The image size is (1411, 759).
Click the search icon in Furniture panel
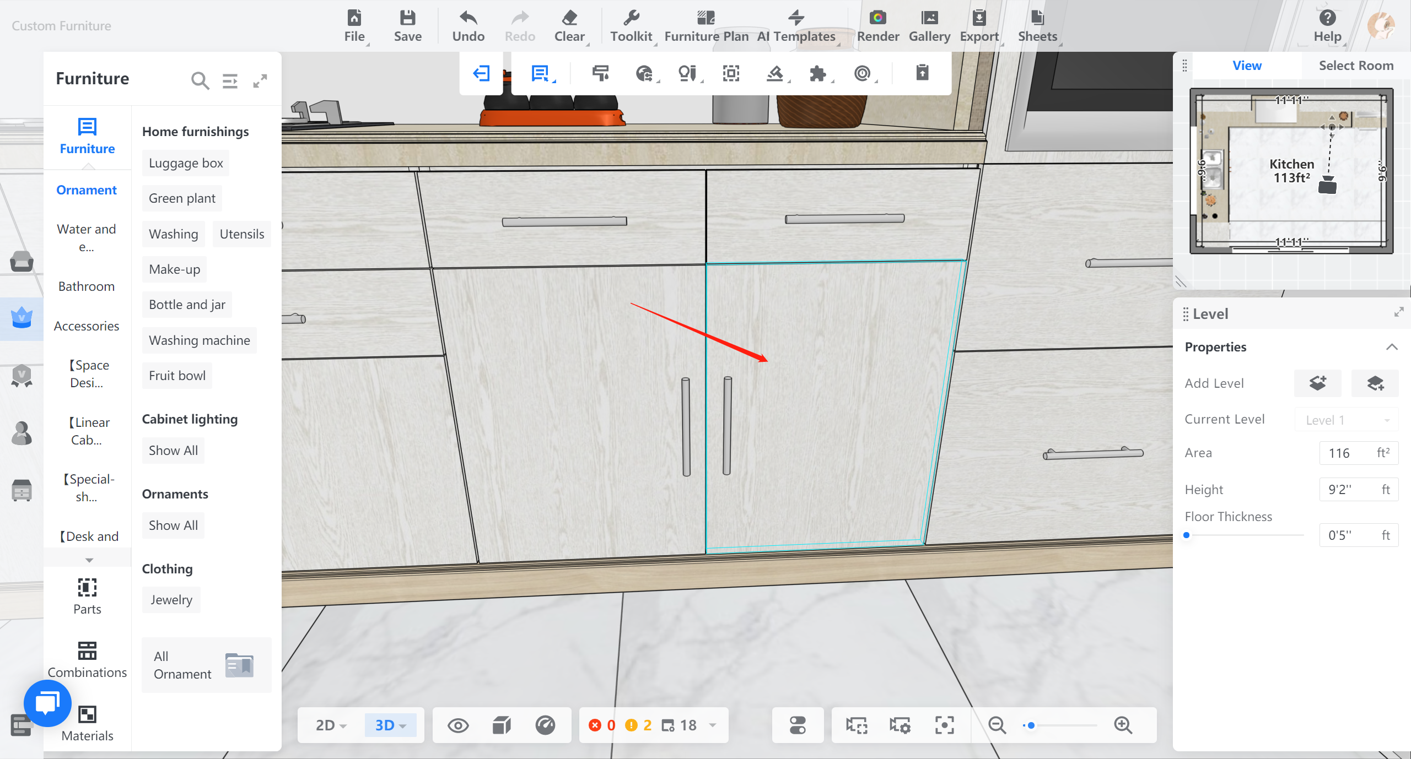click(x=200, y=81)
